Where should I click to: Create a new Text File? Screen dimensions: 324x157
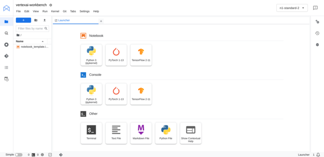click(116, 133)
